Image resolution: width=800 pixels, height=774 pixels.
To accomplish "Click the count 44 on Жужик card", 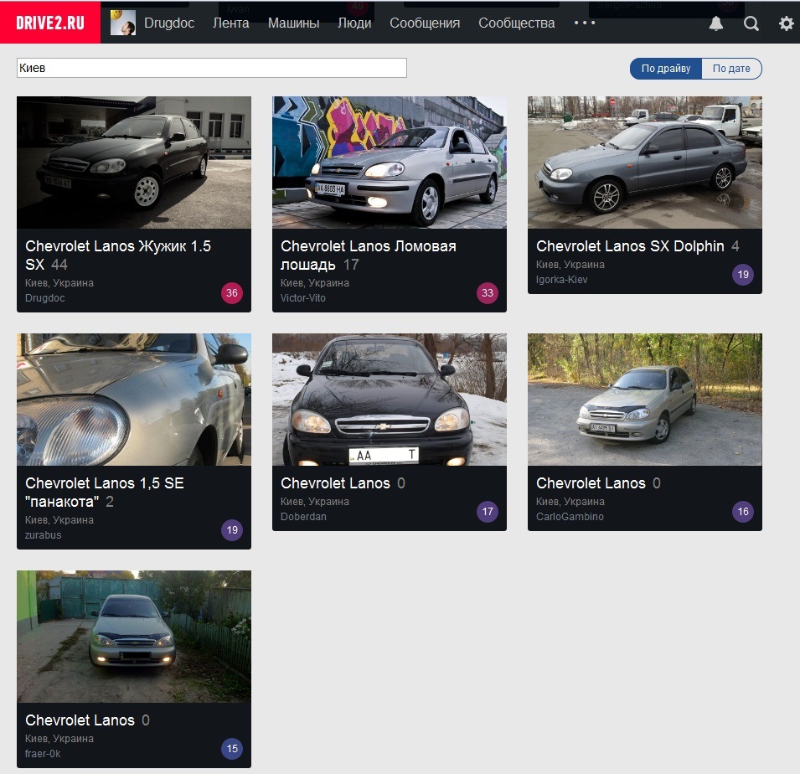I will [59, 265].
